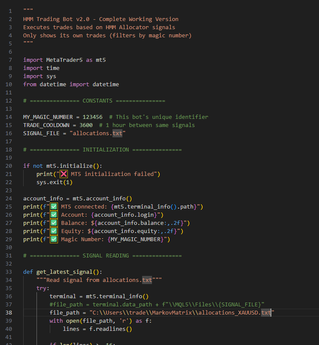Click the red cross emoji in print
319x345 pixels.
pos(64,174)
